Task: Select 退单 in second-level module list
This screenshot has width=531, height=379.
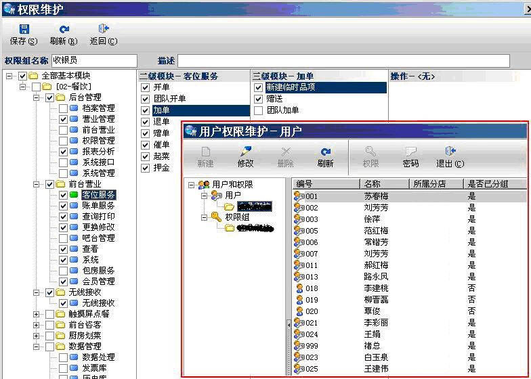Action: pos(161,122)
